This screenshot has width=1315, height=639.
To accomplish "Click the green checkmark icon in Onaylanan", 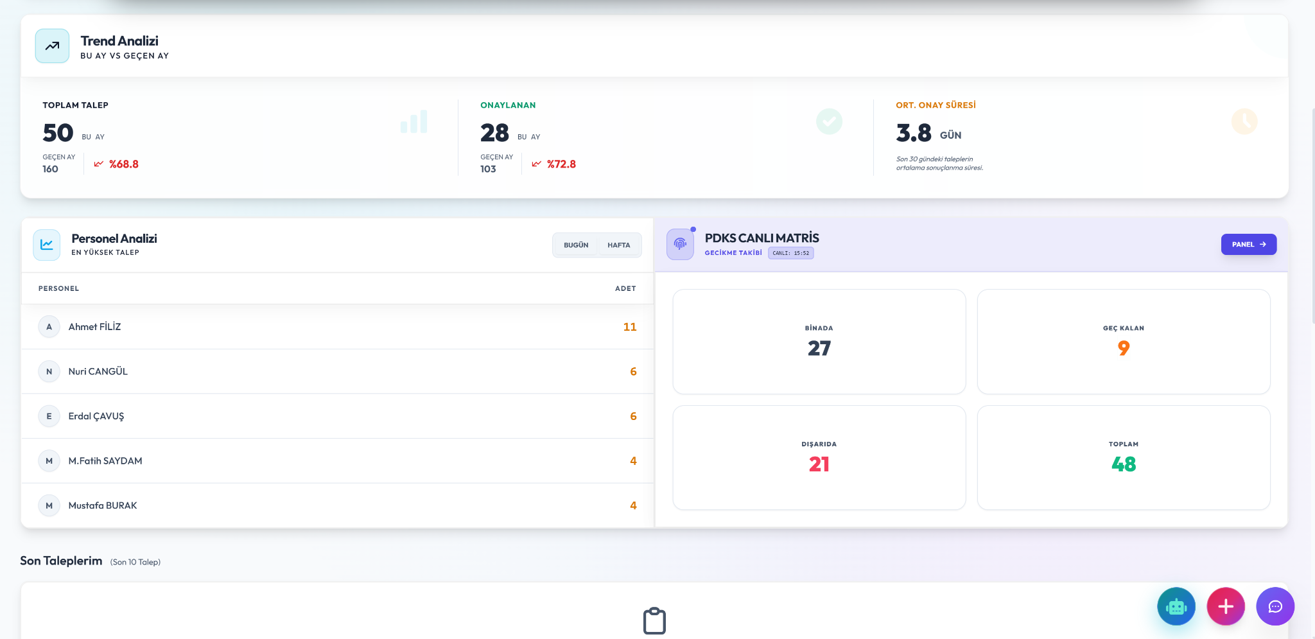I will pos(829,121).
